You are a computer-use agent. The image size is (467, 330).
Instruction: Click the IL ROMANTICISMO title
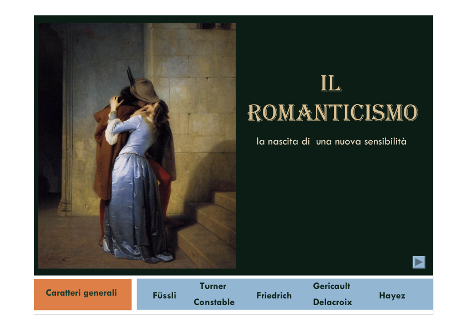point(333,98)
